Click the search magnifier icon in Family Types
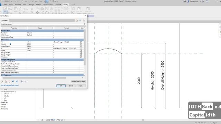The width and height of the screenshot is (221, 124). (85, 24)
